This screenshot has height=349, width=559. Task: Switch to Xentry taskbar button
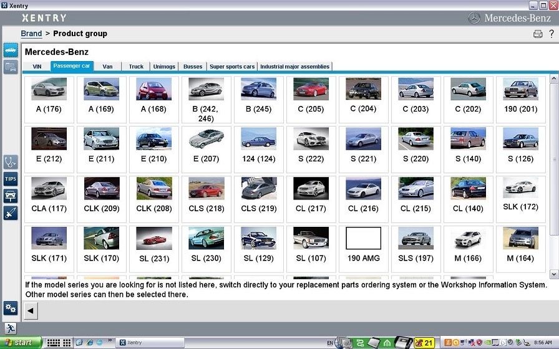coord(150,343)
